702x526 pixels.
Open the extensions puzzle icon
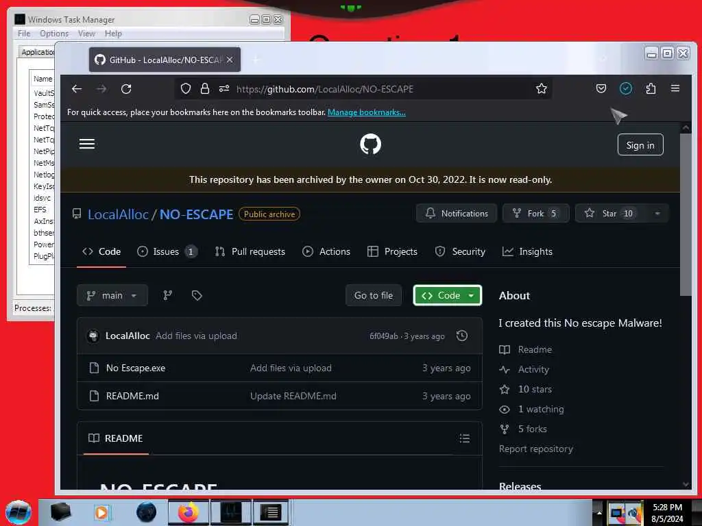pyautogui.click(x=651, y=88)
